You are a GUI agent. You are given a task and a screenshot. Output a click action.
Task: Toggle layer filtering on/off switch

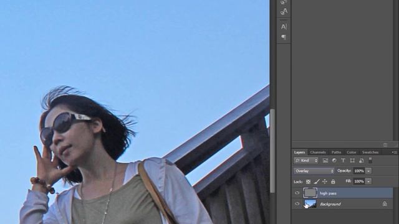370,161
